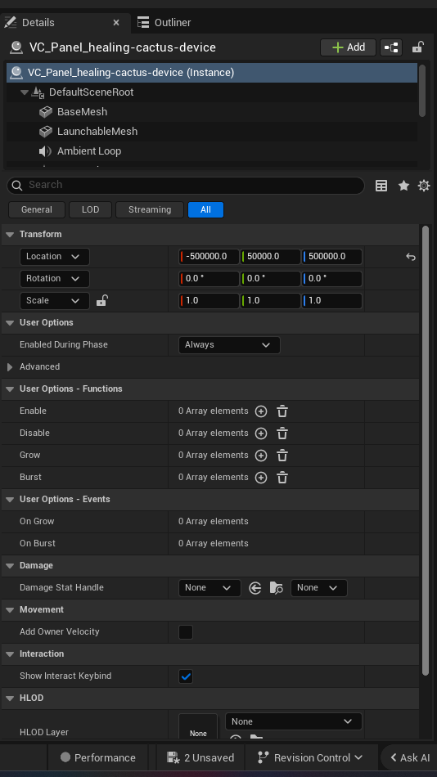Add element to Burst array
Viewport: 437px width, 777px height.
tap(261, 478)
